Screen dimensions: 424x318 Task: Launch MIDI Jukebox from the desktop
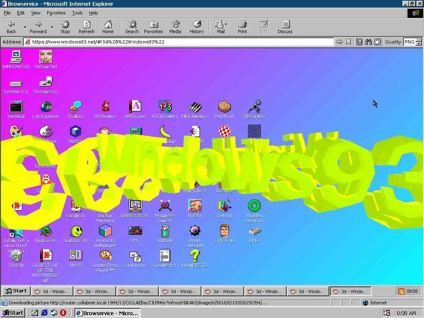tap(195, 109)
